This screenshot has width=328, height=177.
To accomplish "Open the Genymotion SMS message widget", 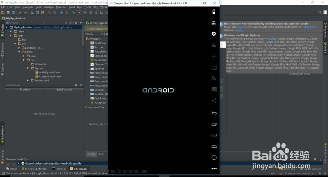I will 214,90.
